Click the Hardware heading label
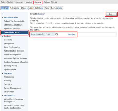Image resolution: width=118 pixels, height=111 pixels. coord(8,73)
